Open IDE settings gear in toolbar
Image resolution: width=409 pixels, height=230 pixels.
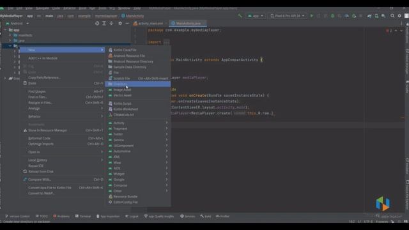(399, 16)
